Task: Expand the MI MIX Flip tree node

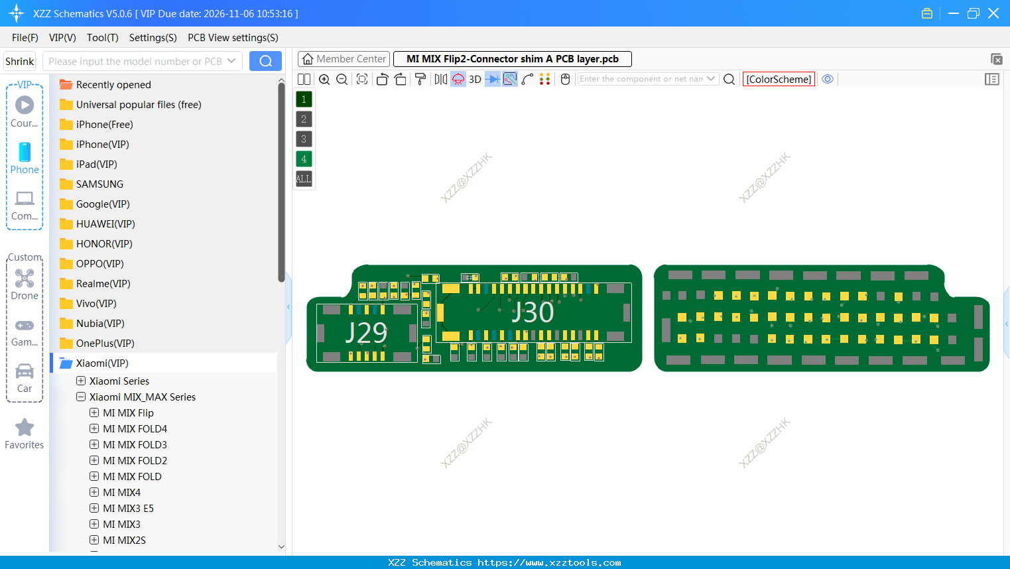Action: (94, 412)
